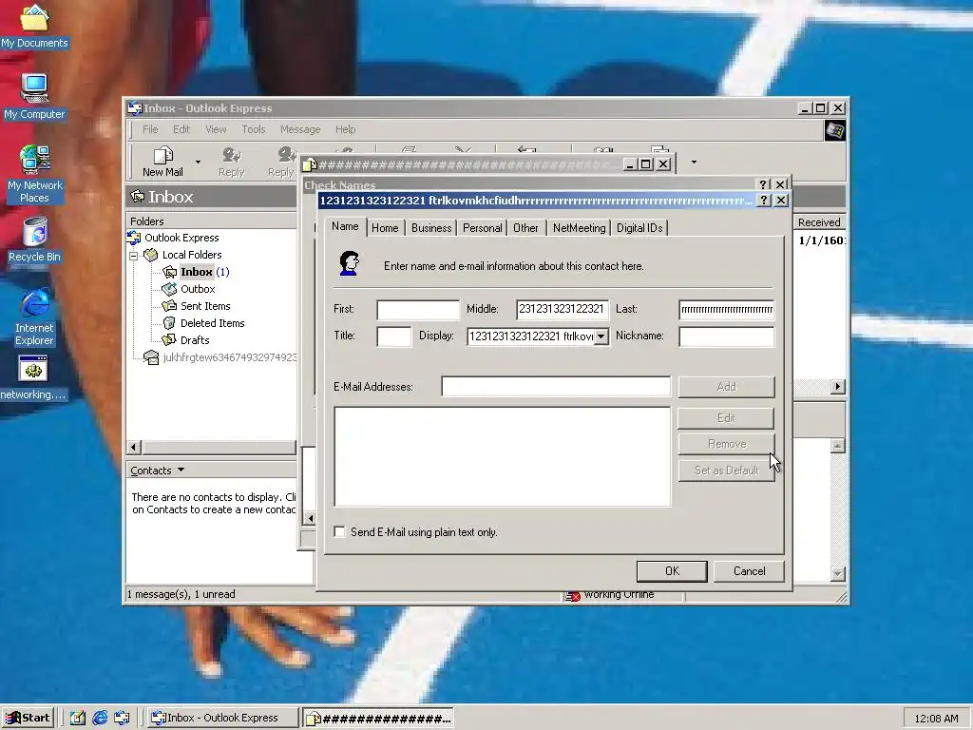
Task: Collapse the Local Folders tree node
Action: (133, 255)
